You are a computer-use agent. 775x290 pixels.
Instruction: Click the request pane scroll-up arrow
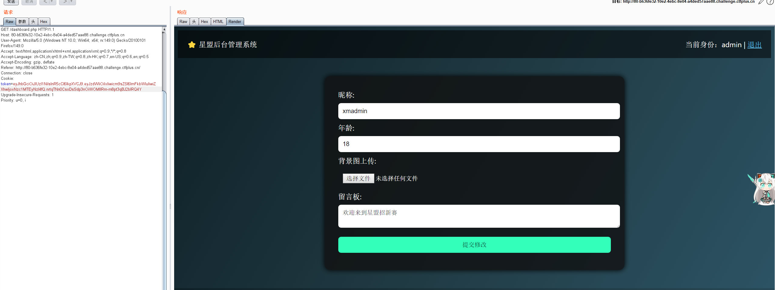(x=164, y=29)
